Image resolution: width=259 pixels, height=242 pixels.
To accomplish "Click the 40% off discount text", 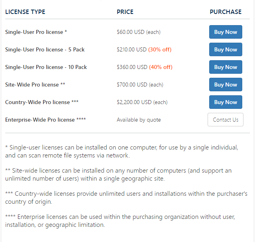I will pos(161,67).
